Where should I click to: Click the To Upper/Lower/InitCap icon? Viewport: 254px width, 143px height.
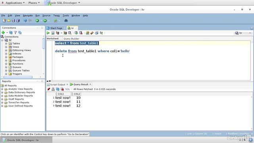[x=101, y=33]
